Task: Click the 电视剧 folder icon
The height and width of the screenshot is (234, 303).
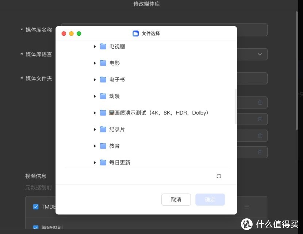Action: tap(103, 46)
